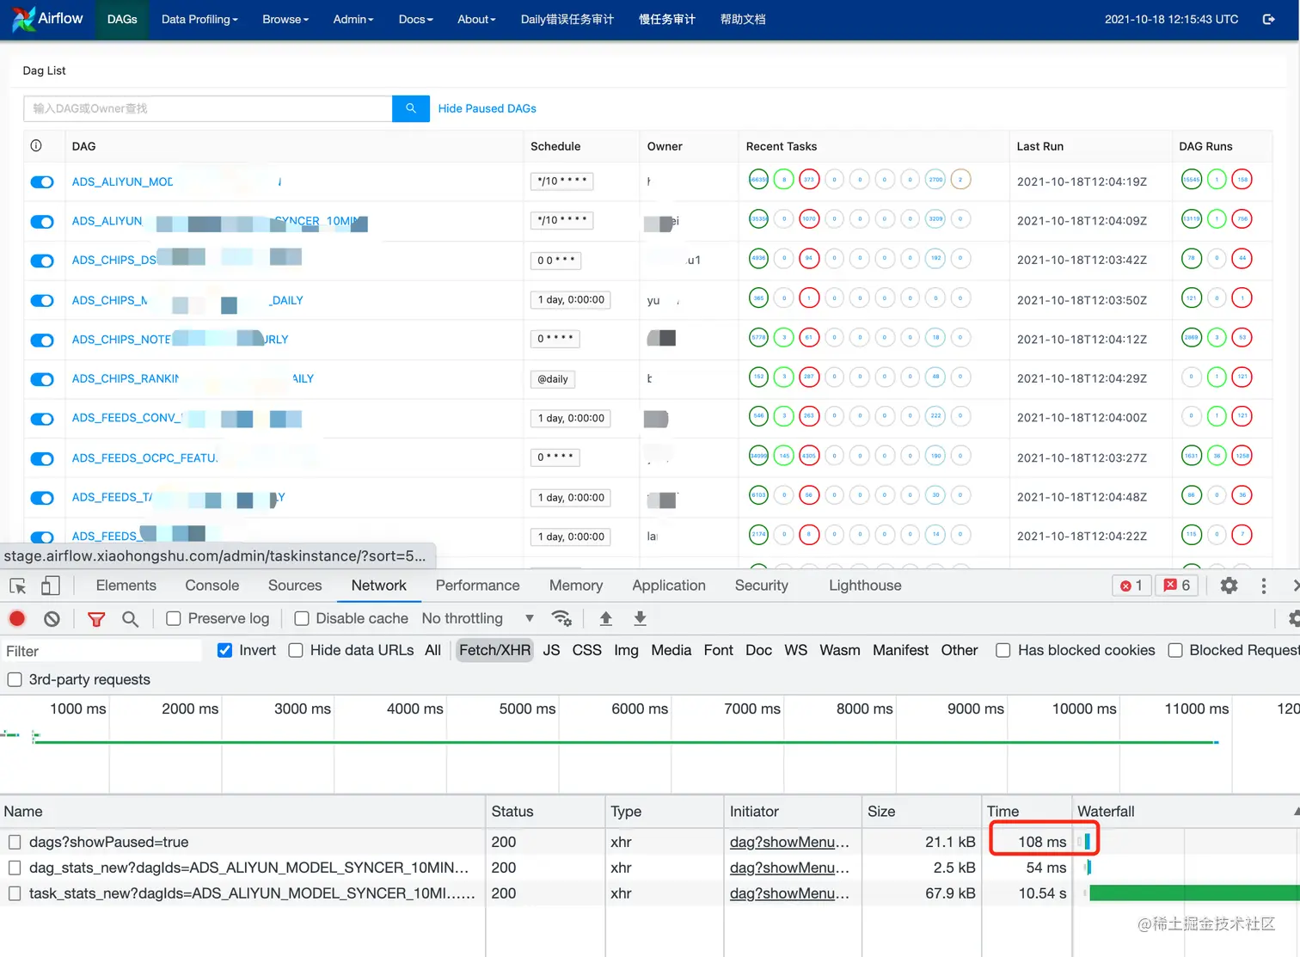1300x957 pixels.
Task: Click the Hide Paused DAGs link
Action: point(487,108)
